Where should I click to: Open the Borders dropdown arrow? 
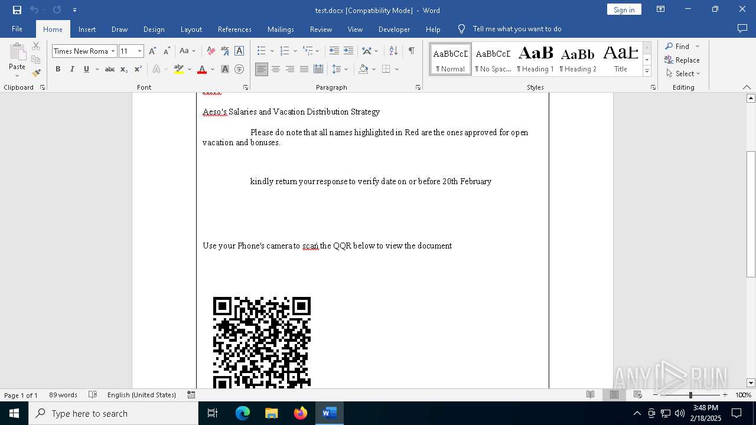[397, 70]
